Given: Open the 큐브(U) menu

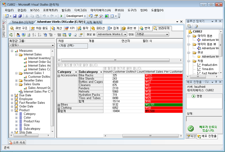Looking at the screenshot, I should click(119, 10).
